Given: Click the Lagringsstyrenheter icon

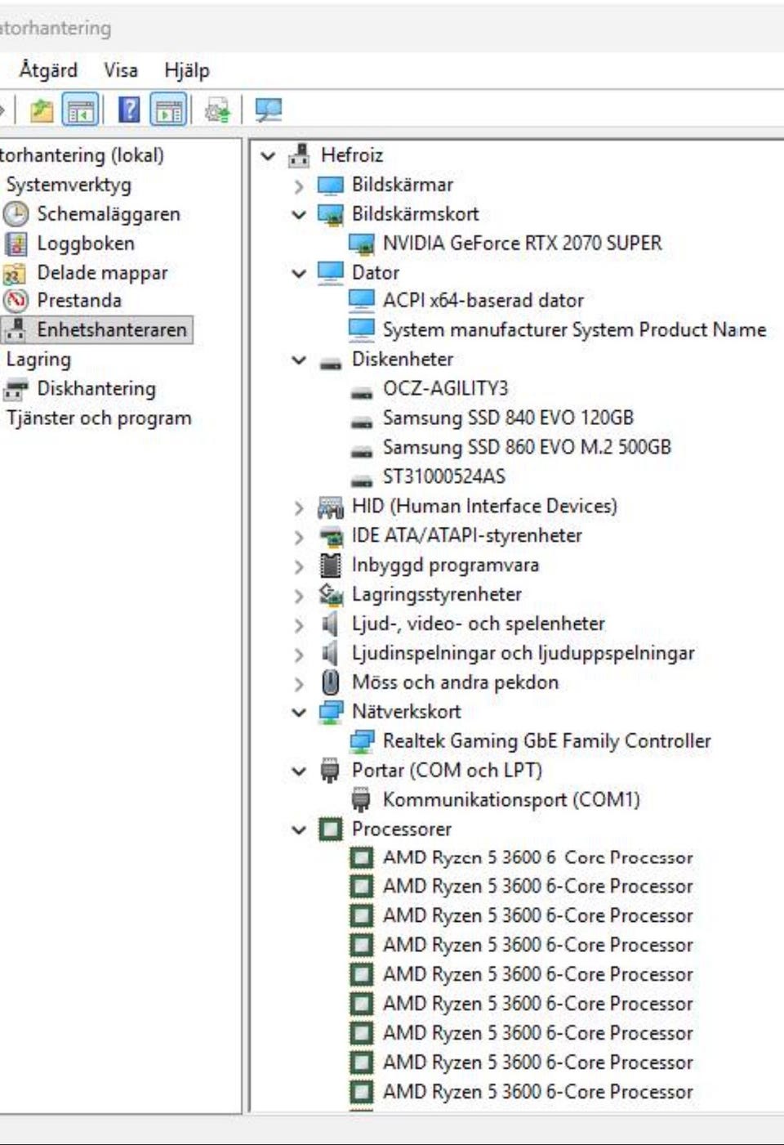Looking at the screenshot, I should coord(330,595).
